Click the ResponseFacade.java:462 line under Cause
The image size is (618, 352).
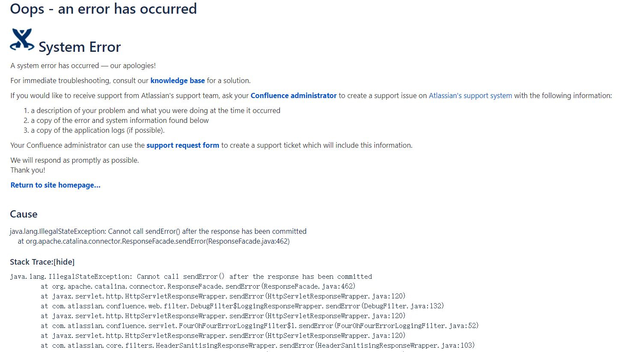tap(154, 241)
